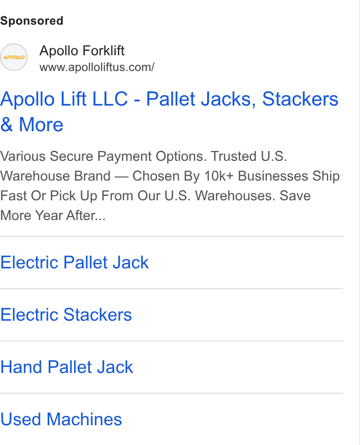
Task: Click the "Various Secure Payment Options" sentence
Action: coord(103,156)
